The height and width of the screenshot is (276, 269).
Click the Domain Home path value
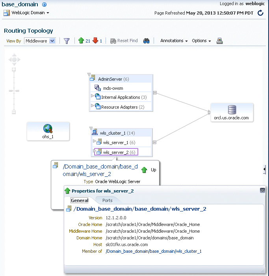point(149,238)
